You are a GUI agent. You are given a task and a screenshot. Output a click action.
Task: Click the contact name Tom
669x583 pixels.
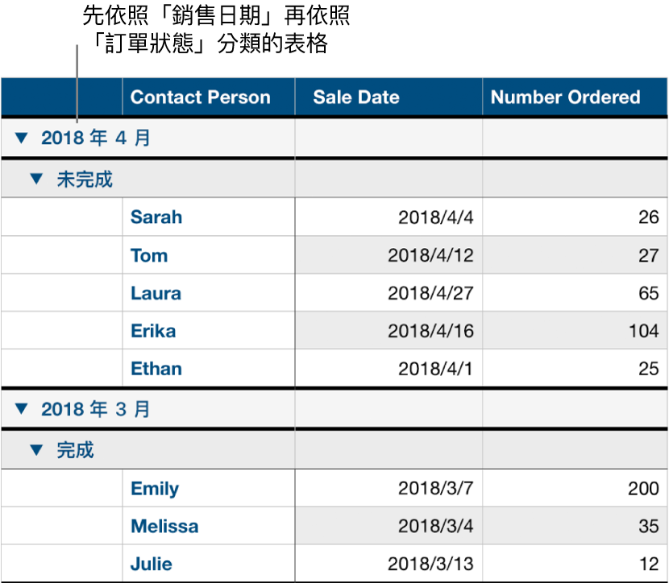click(150, 255)
